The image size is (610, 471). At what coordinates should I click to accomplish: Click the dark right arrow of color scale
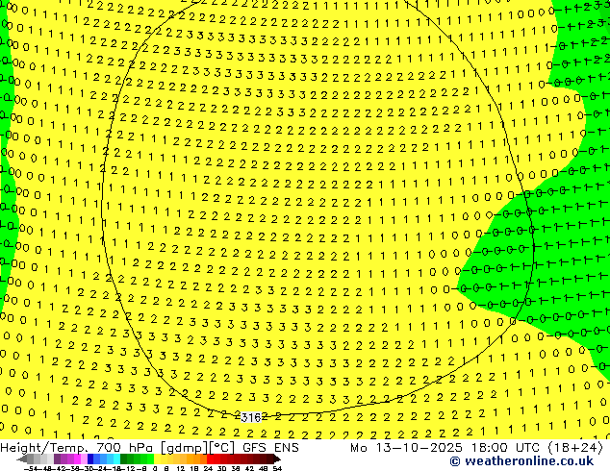pos(277,459)
